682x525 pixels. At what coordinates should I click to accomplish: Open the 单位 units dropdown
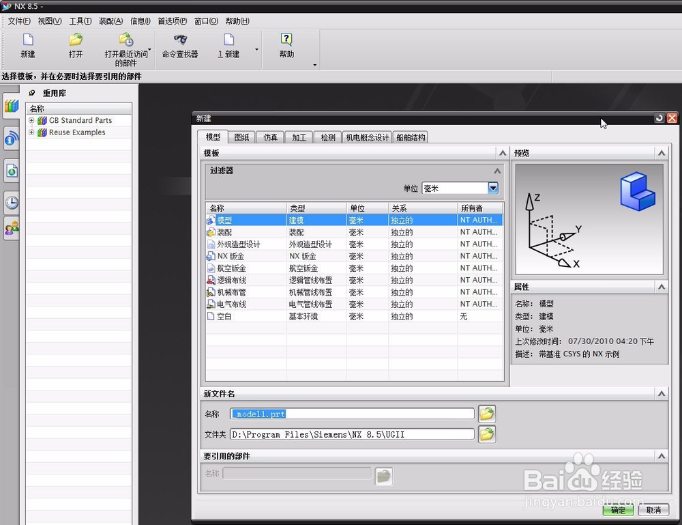click(x=493, y=188)
